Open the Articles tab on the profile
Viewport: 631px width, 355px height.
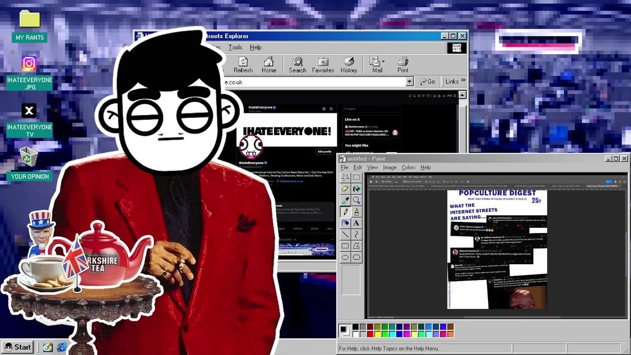coord(298,229)
